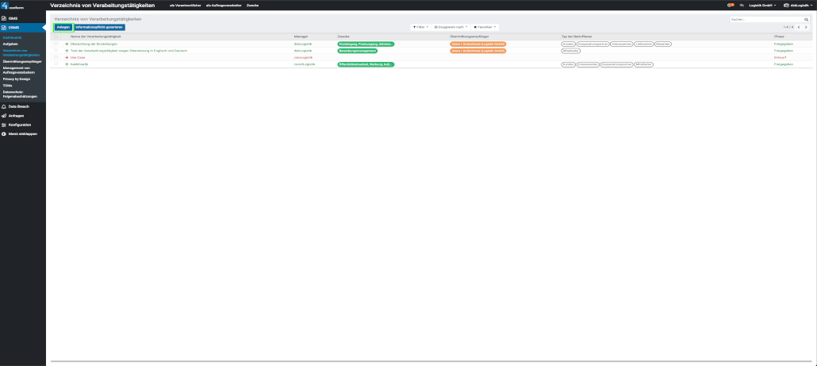The height and width of the screenshot is (366, 817).
Task: Toggle select-all checkbox in table header
Action: (x=56, y=37)
